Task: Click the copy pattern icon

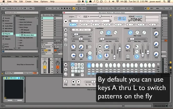Action: point(66,69)
